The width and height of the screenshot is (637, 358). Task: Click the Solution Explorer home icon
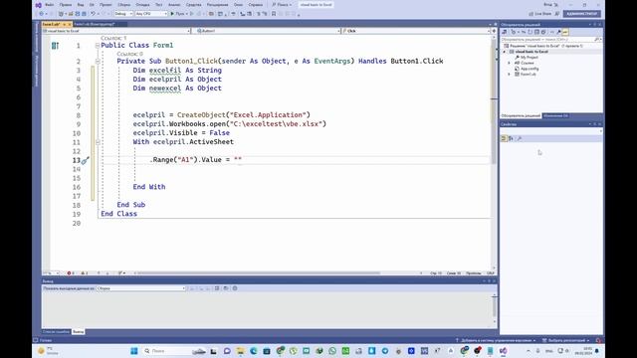click(x=505, y=32)
